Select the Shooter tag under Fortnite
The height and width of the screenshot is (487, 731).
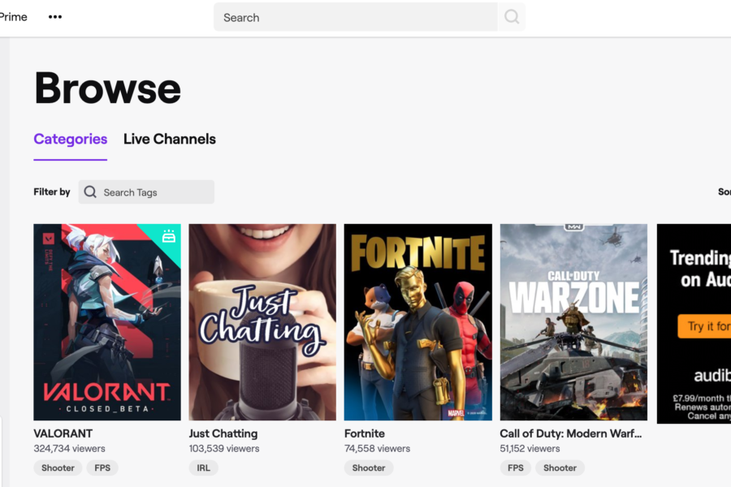coord(369,468)
